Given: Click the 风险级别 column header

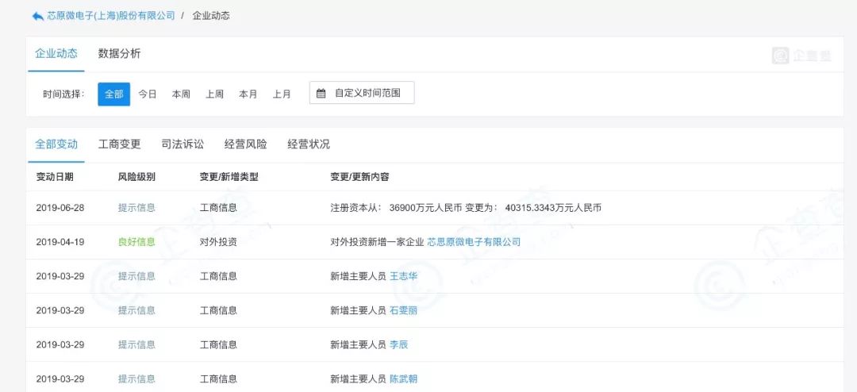Looking at the screenshot, I should point(136,177).
